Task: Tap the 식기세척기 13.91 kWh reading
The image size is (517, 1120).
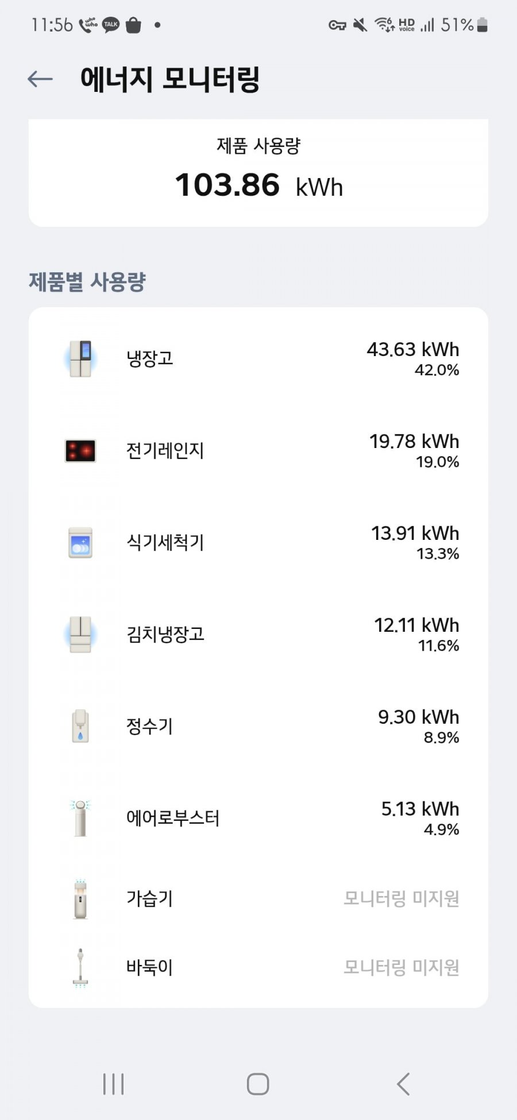Action: 415,534
